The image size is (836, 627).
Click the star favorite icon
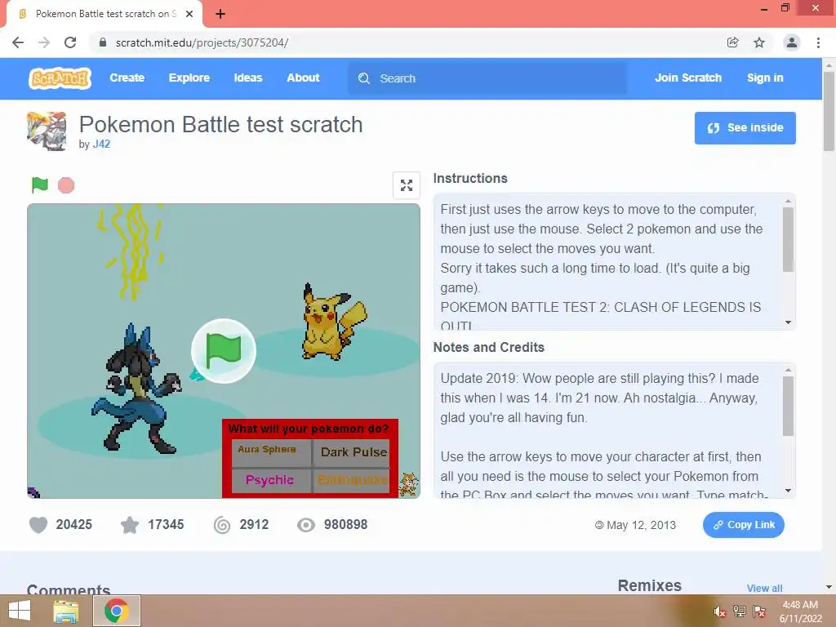point(130,525)
